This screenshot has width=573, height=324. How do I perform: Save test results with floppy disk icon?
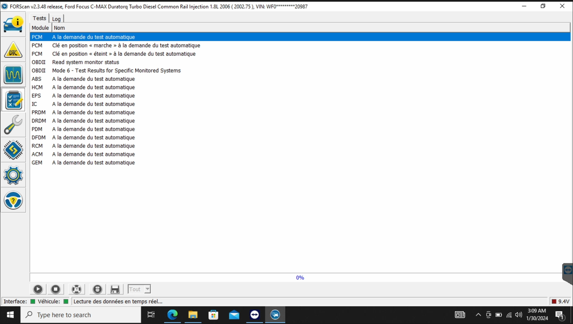click(115, 289)
